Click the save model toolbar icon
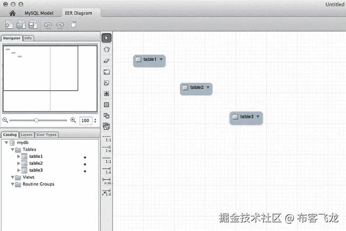Image resolution: width=346 pixels, height=231 pixels. point(33,24)
